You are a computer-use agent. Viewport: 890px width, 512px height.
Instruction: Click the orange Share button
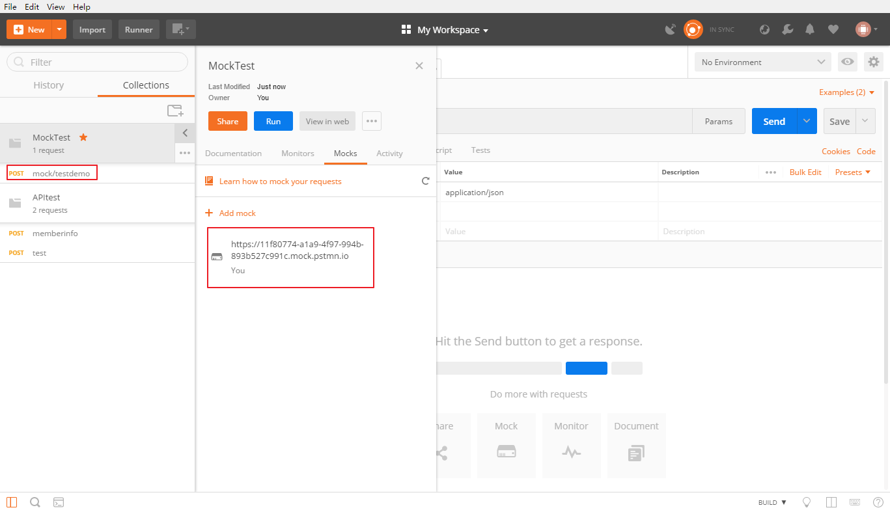(x=228, y=121)
